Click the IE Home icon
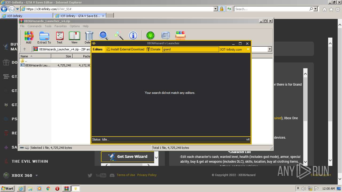 pyautogui.click(x=324, y=9)
